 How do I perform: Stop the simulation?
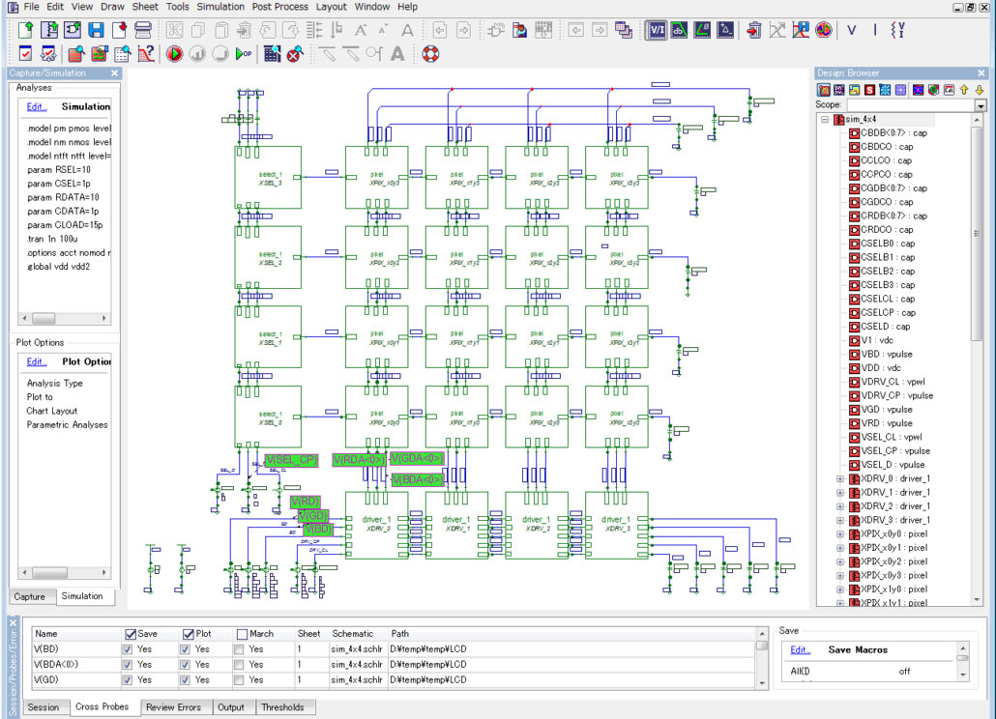click(x=220, y=55)
